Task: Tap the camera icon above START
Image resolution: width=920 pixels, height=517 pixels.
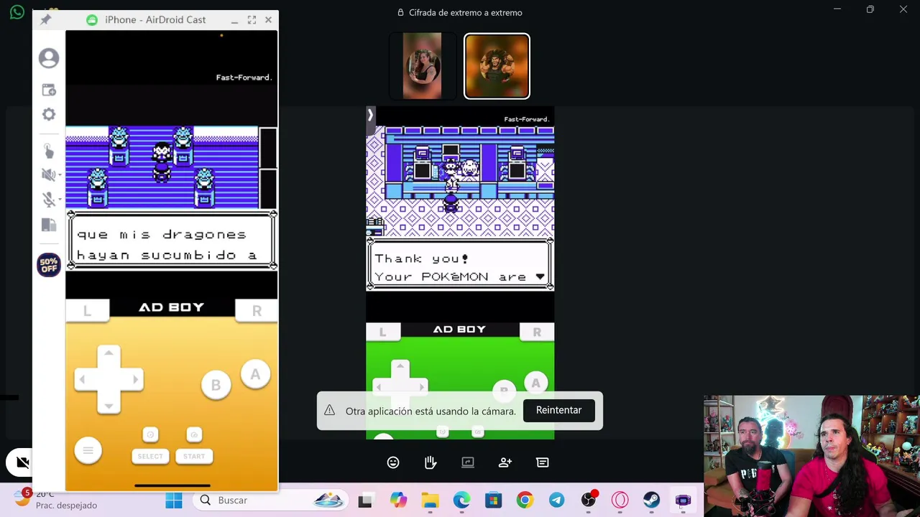Action: [194, 434]
